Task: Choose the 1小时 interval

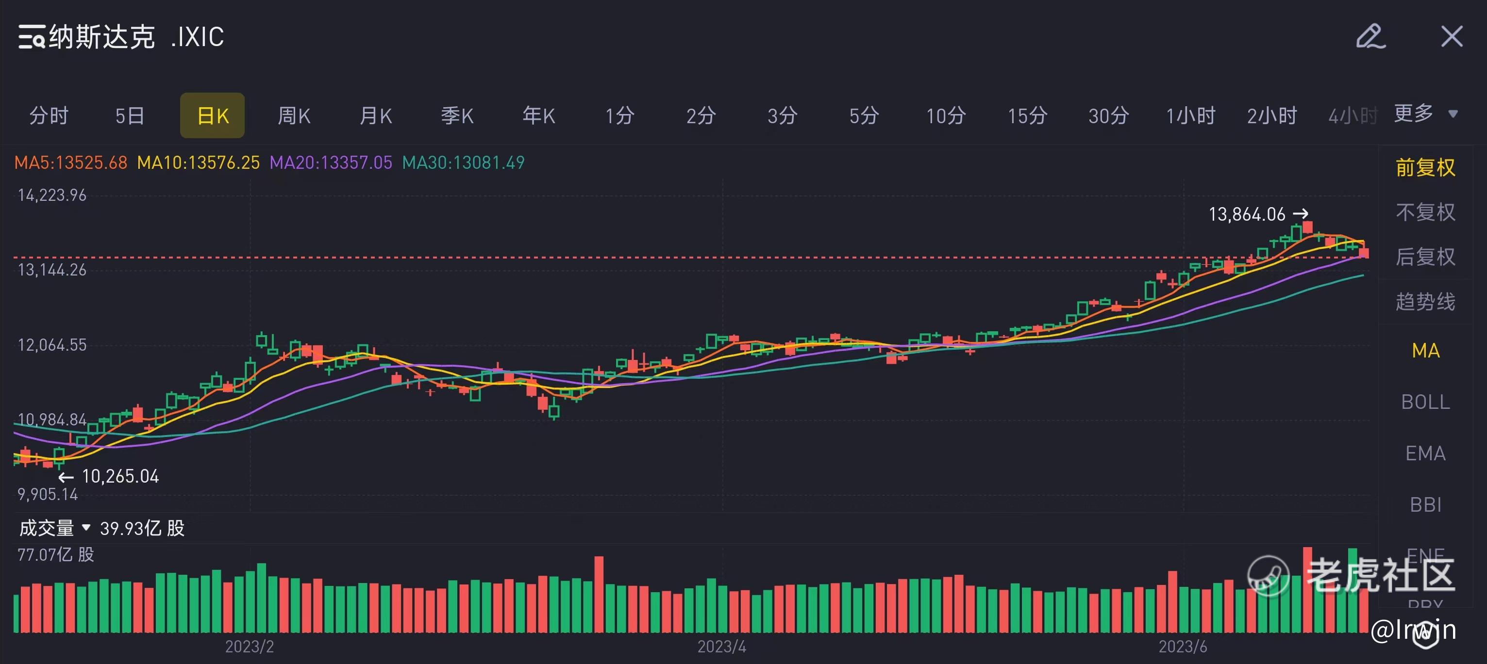Action: (x=1191, y=115)
